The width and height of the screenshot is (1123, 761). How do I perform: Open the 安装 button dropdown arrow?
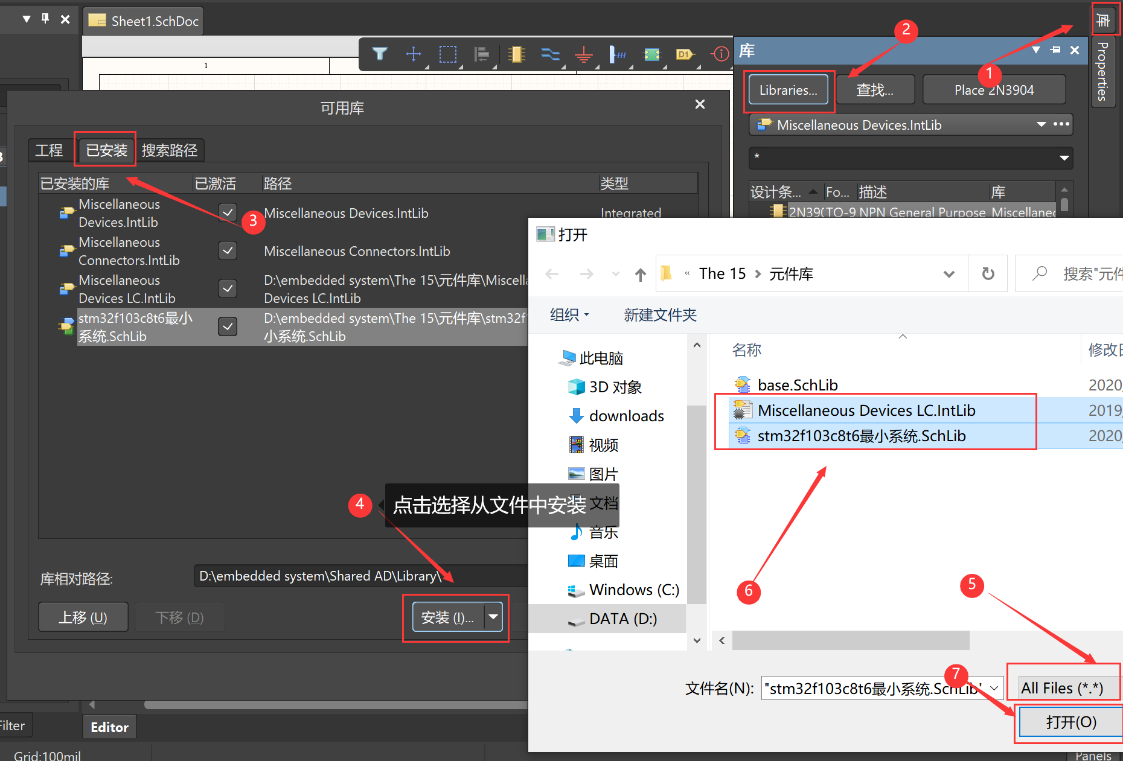tap(493, 617)
